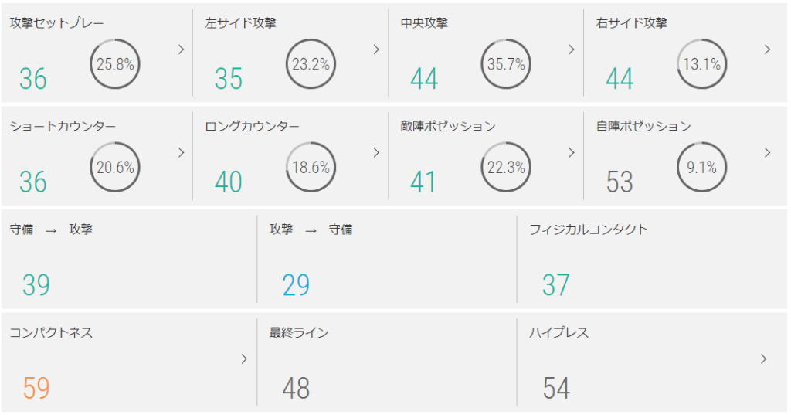Expand the コンパクトネス chevron arrow

[x=244, y=359]
